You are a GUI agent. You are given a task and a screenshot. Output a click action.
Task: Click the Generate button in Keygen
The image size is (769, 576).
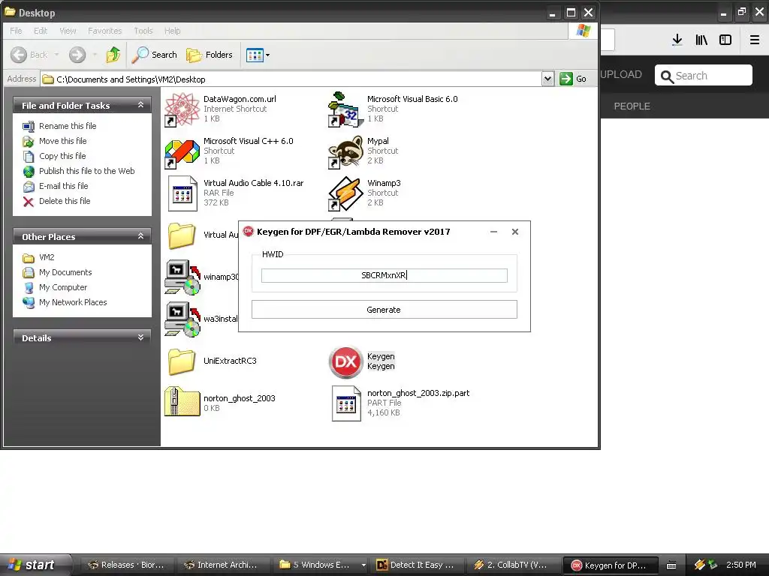click(384, 310)
